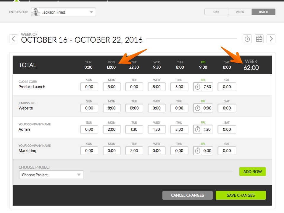Start Friday timer for Admin row
The width and height of the screenshot is (284, 213).
[198, 130]
